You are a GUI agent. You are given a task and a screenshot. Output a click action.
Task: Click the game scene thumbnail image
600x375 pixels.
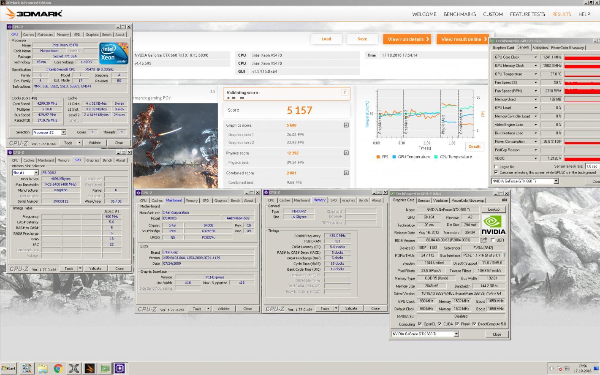(175, 146)
